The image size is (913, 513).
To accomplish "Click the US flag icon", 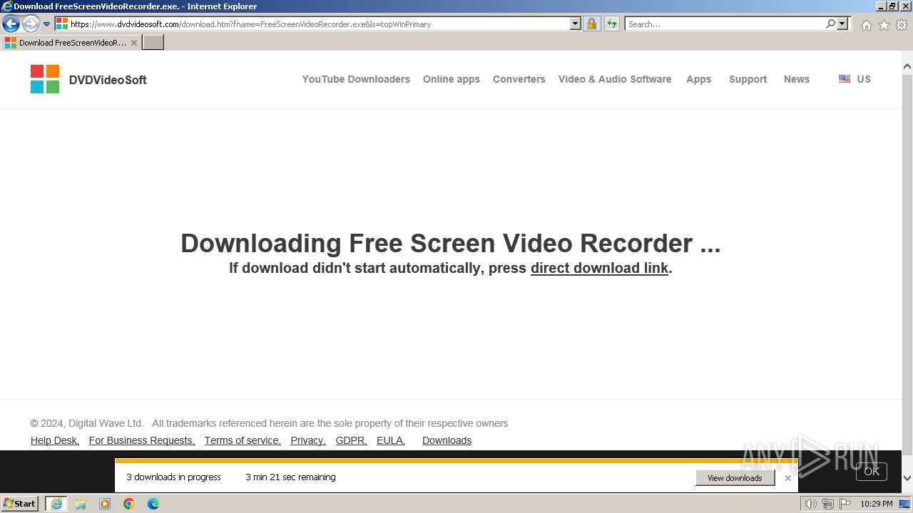I will click(x=845, y=79).
